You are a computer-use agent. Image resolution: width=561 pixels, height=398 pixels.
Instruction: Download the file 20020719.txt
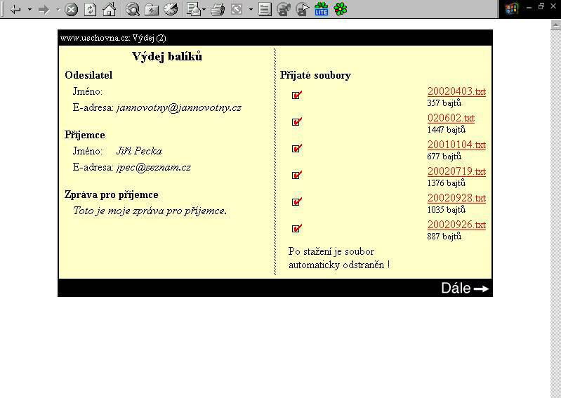click(456, 171)
